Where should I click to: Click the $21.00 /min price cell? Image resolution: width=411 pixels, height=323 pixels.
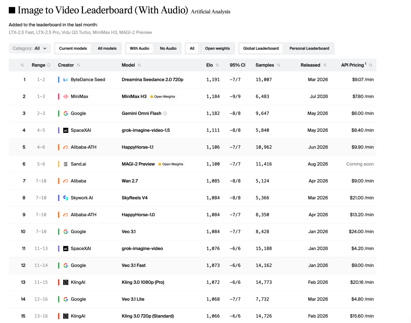pyautogui.click(x=362, y=198)
